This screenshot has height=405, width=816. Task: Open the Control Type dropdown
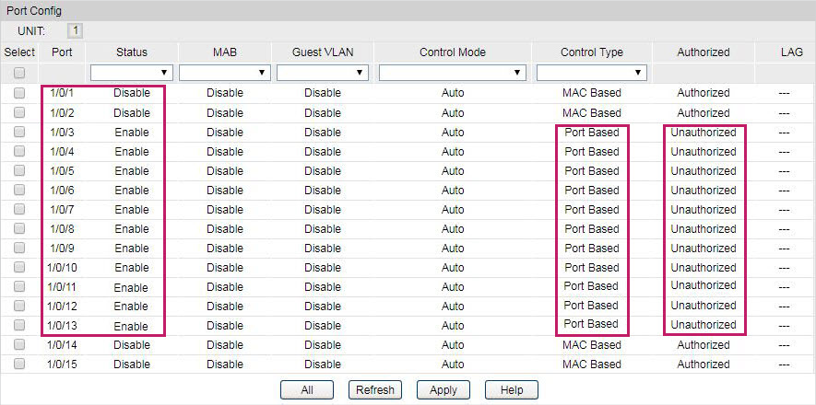[x=591, y=72]
